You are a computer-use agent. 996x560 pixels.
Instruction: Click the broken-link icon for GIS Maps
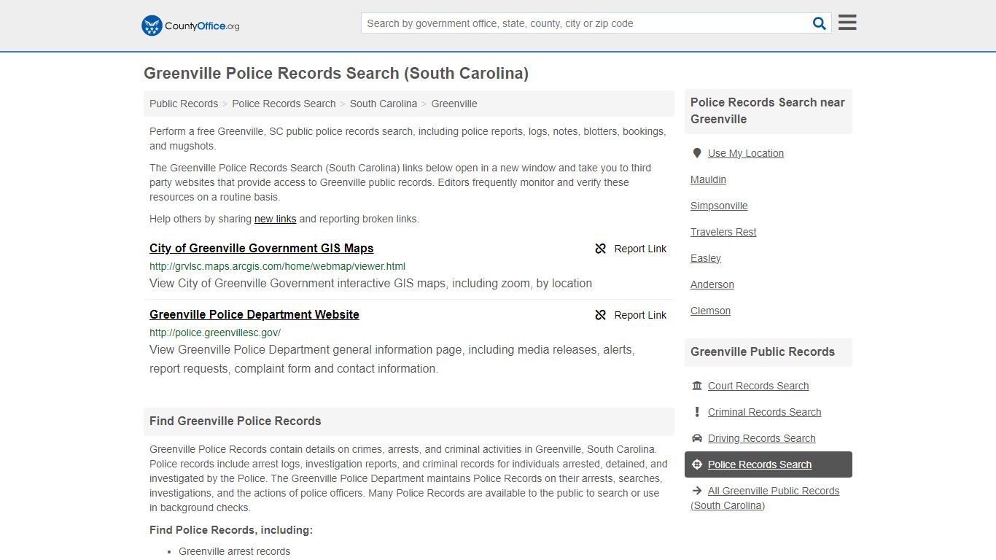(600, 249)
